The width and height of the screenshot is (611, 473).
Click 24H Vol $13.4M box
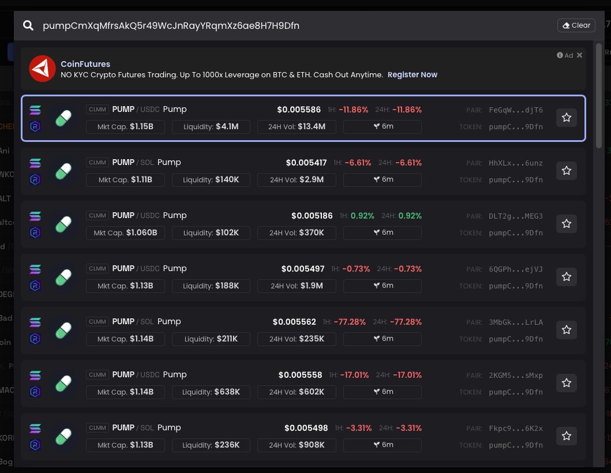pyautogui.click(x=297, y=127)
